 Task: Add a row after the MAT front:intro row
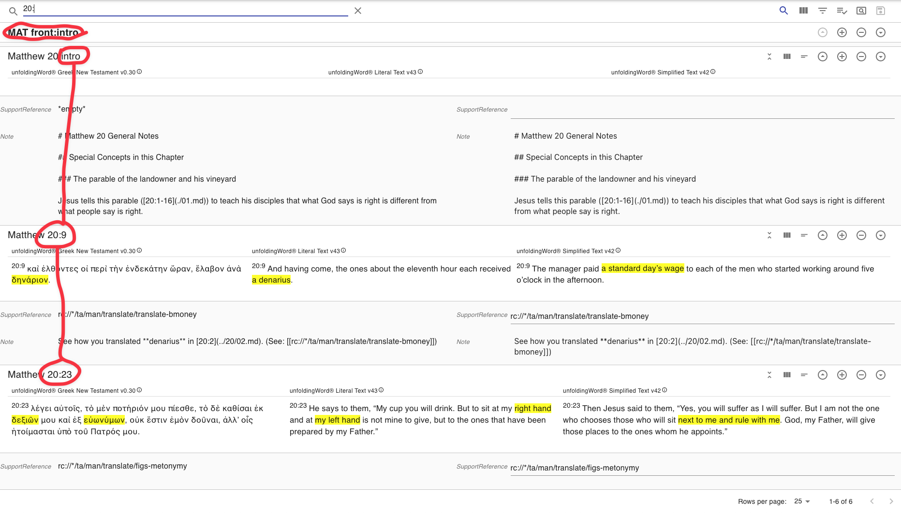point(842,32)
